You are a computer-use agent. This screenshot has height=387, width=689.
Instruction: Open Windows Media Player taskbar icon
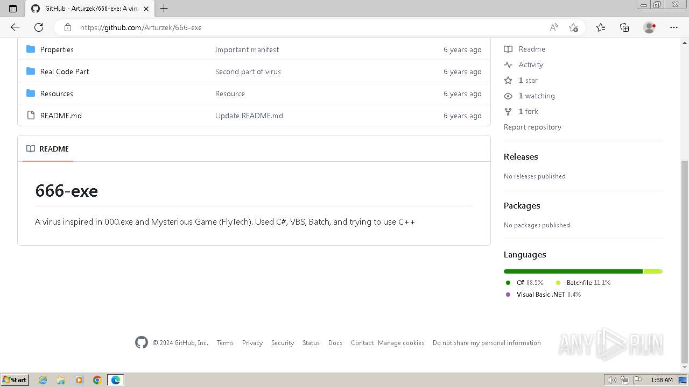(x=79, y=380)
